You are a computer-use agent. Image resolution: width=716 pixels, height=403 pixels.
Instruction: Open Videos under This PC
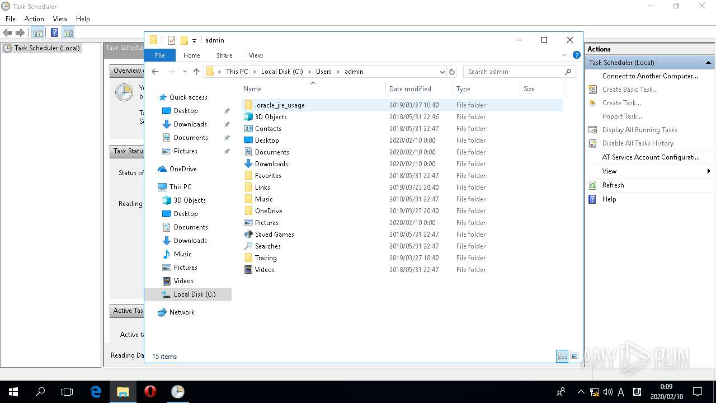pos(183,281)
